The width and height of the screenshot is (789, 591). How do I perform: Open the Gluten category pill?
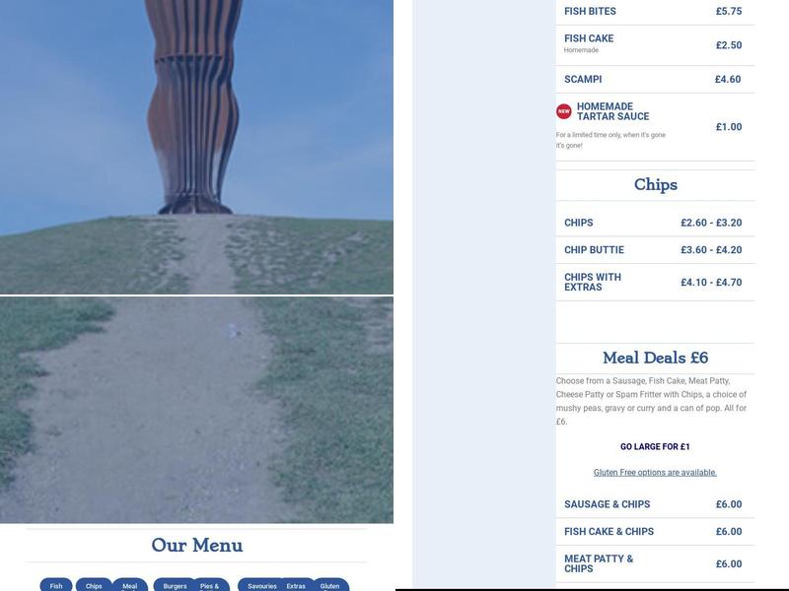point(330,585)
